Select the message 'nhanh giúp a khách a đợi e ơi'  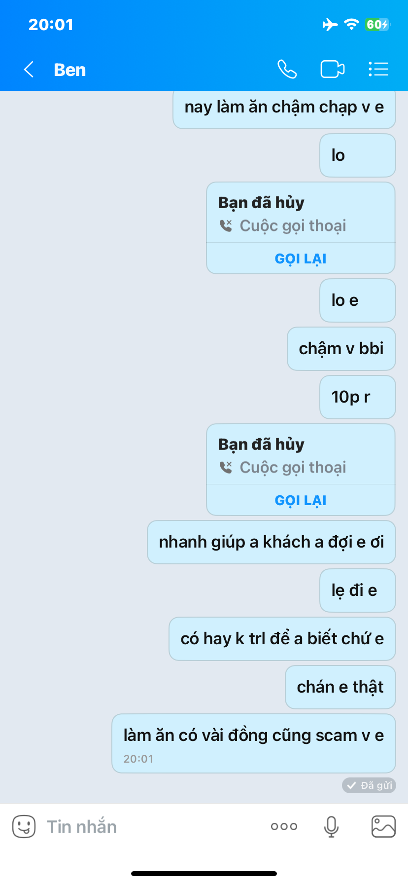point(272,542)
